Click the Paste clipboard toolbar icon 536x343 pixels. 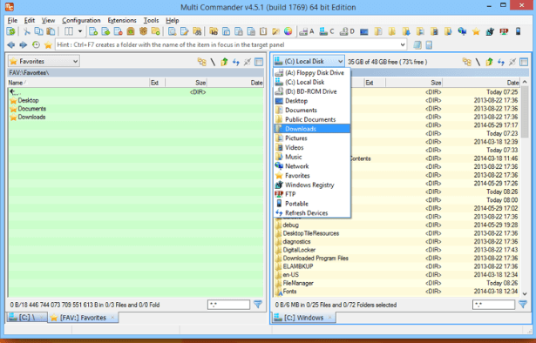tap(51, 31)
